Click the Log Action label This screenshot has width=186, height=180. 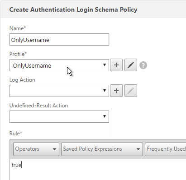tap(22, 80)
